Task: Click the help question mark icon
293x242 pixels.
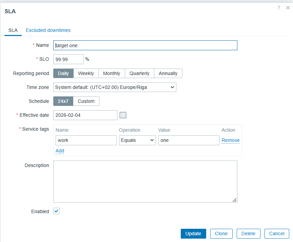Action: click(x=279, y=8)
